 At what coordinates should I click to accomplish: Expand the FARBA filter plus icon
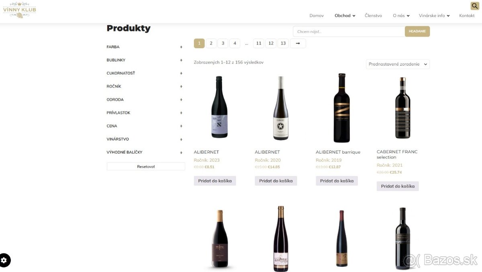tap(181, 47)
